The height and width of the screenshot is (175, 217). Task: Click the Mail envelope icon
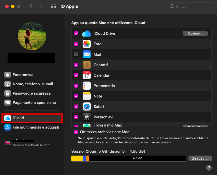point(87,54)
